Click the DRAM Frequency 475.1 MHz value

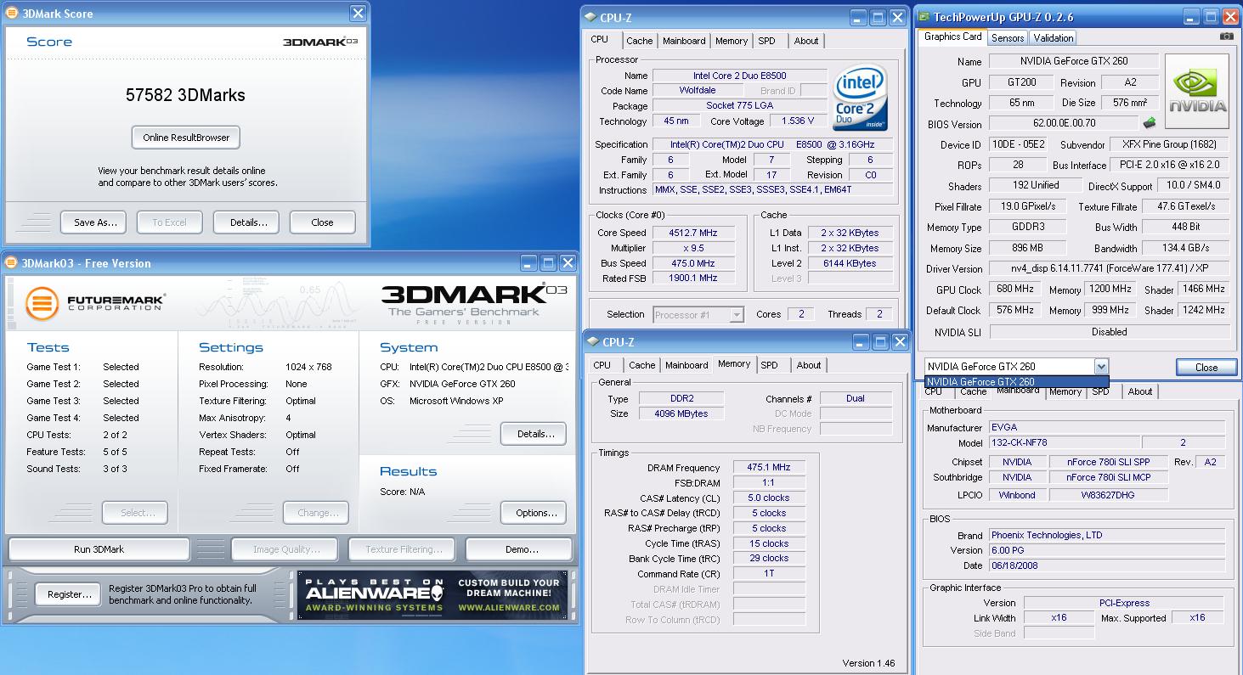point(768,468)
